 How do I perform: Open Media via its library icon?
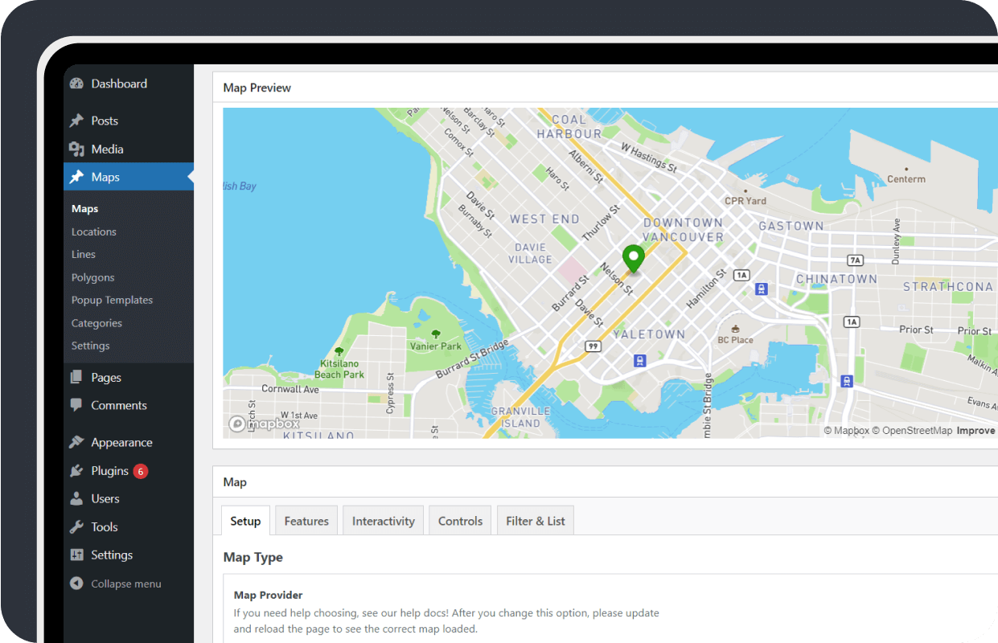click(x=76, y=149)
